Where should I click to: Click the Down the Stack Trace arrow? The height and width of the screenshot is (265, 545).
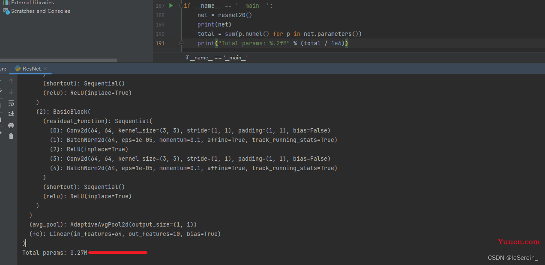11,92
